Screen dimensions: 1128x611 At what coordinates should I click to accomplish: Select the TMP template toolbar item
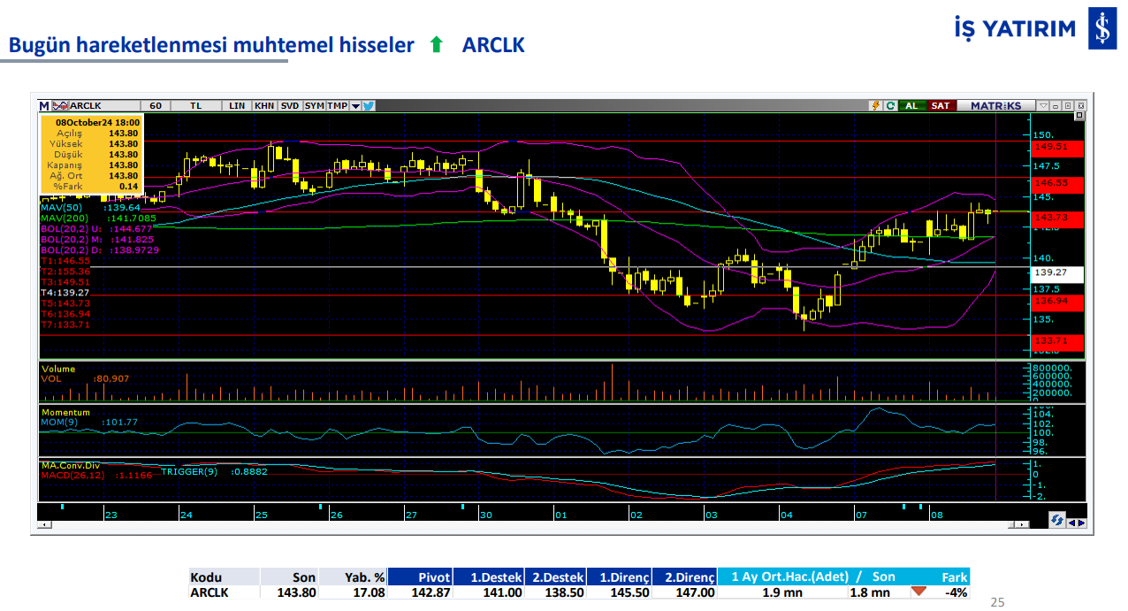tap(337, 105)
